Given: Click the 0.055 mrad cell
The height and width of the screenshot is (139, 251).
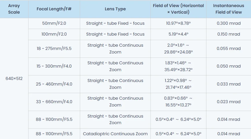Looking at the screenshot, I should click(229, 48).
